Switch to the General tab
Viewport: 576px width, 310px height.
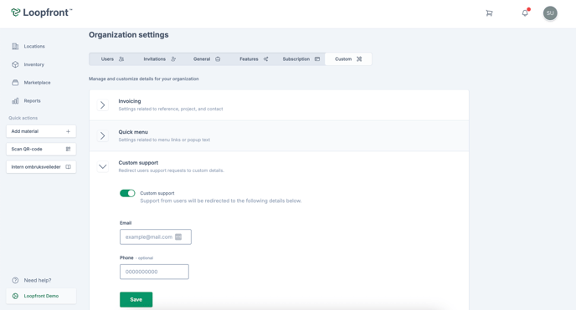[x=207, y=59]
